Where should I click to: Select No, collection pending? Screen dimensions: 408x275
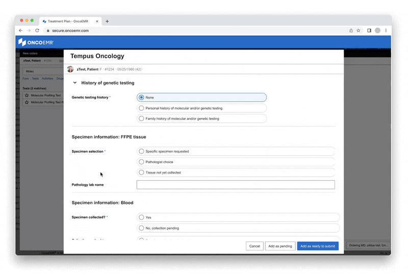(x=238, y=228)
